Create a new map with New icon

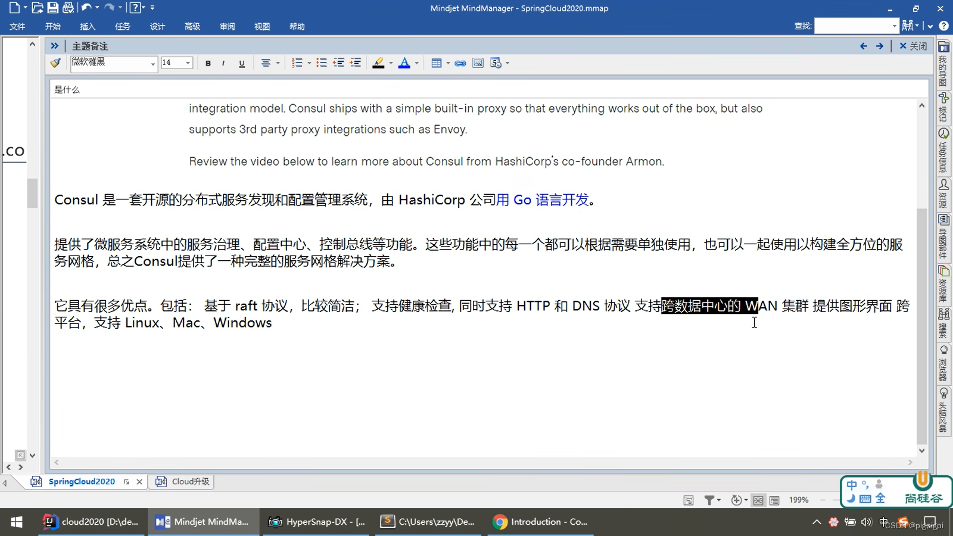(14, 8)
